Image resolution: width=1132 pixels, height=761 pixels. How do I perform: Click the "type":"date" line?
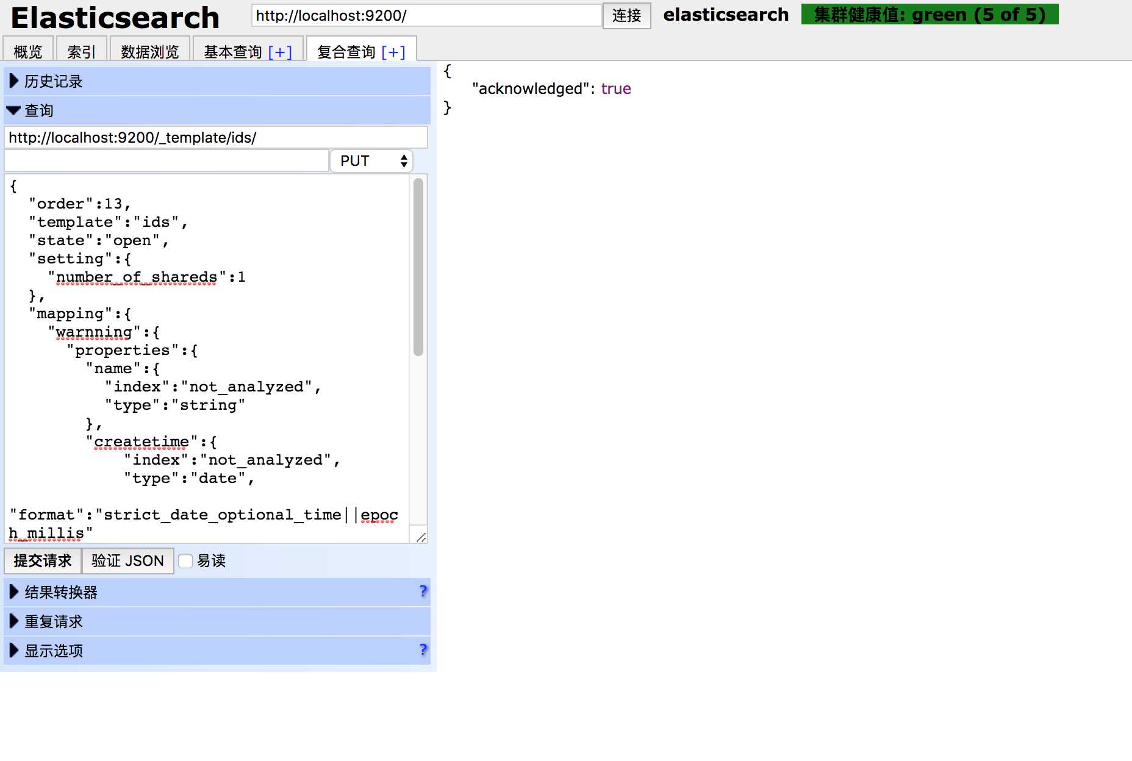pos(189,479)
